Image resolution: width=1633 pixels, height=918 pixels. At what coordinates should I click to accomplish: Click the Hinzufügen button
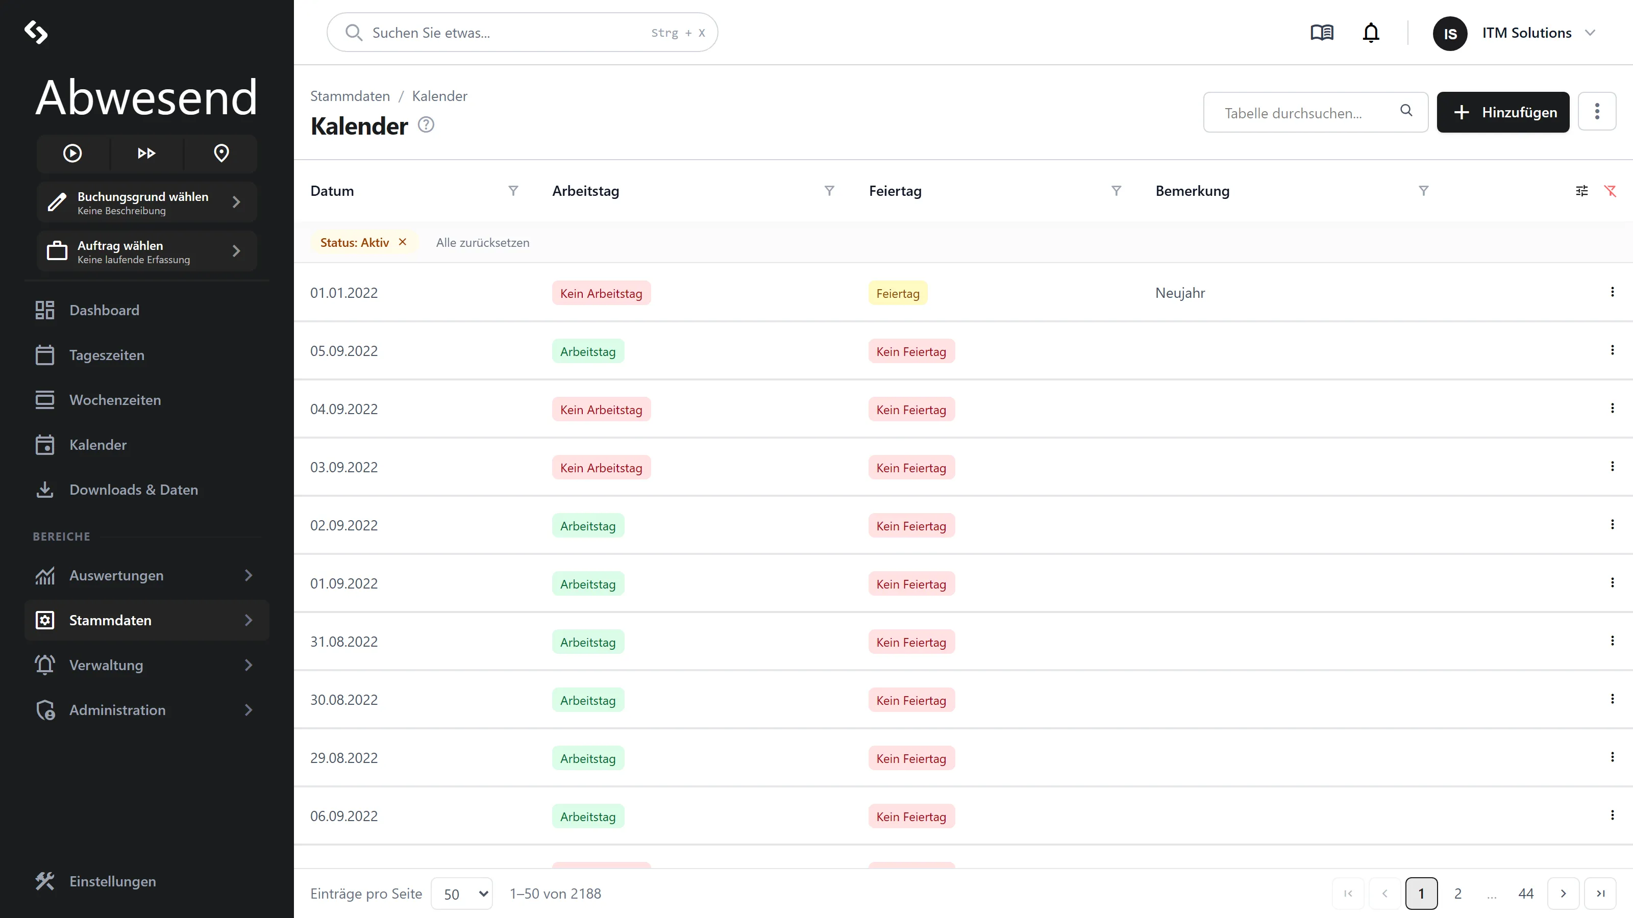(x=1502, y=112)
